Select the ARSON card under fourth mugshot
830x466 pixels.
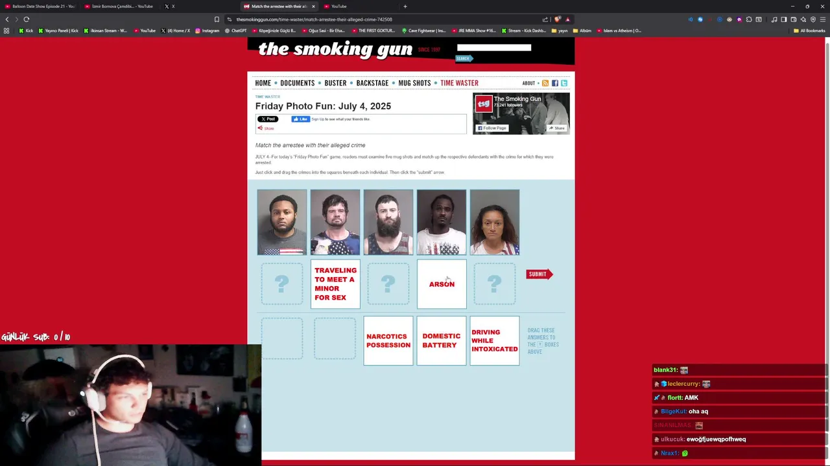pos(442,284)
